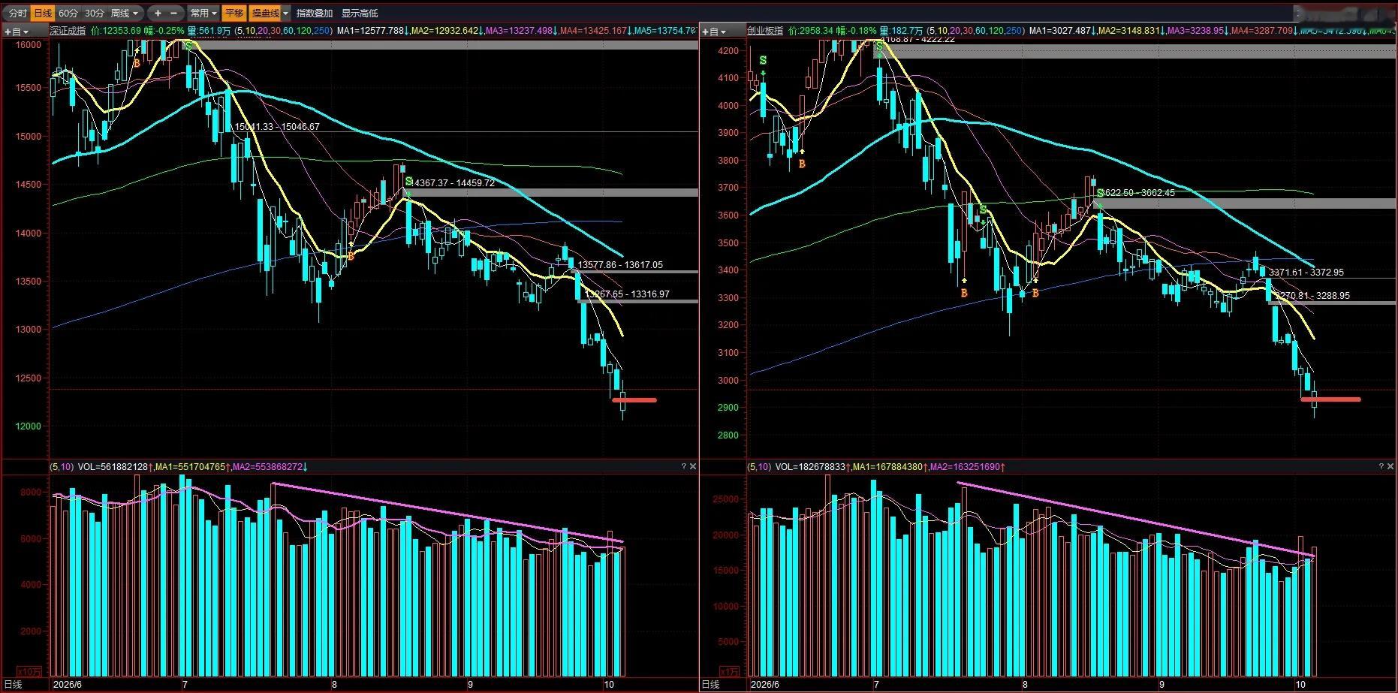The height and width of the screenshot is (693, 1398).
Task: Expand the 操盘线 dropdown arrow
Action: click(x=285, y=13)
